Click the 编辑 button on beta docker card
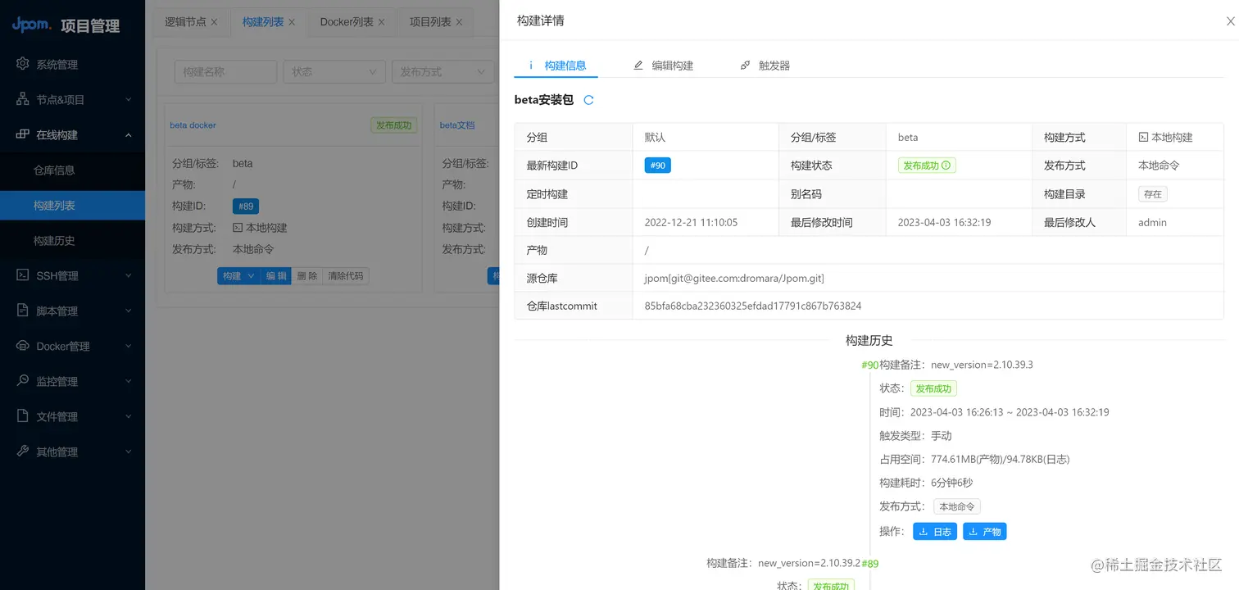This screenshot has width=1239, height=590. click(275, 276)
